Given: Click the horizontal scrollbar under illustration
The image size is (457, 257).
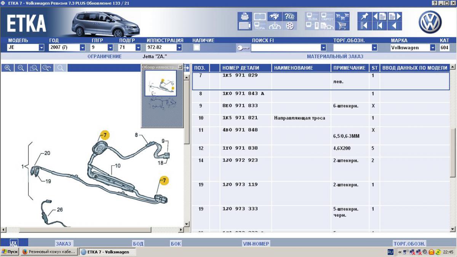Looking at the screenshot, I should 91,230.
